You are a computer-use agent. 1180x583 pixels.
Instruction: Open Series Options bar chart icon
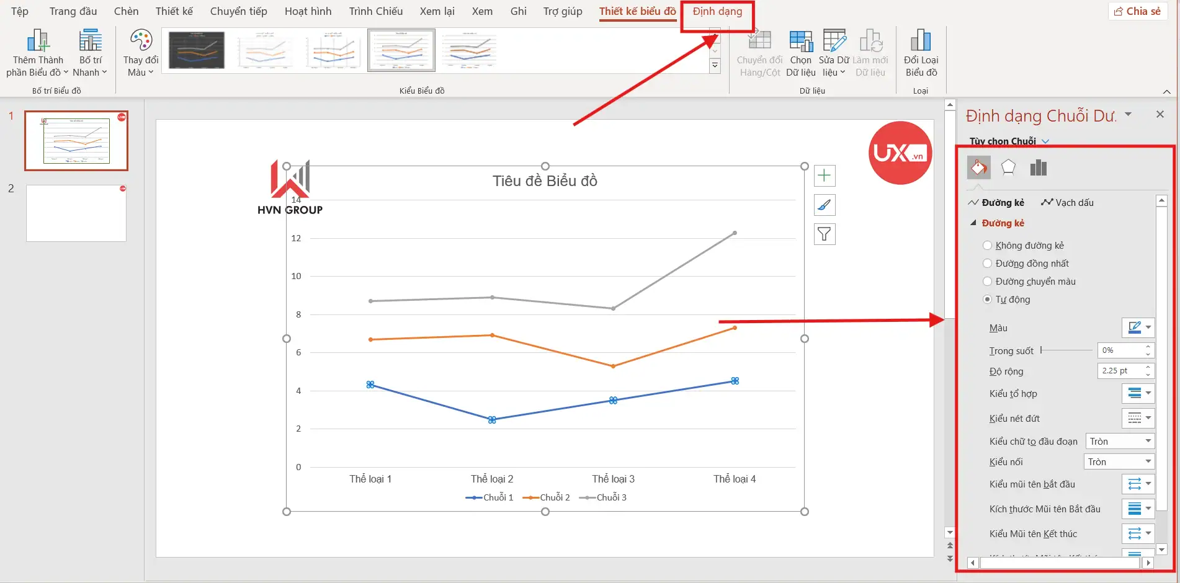pyautogui.click(x=1038, y=167)
